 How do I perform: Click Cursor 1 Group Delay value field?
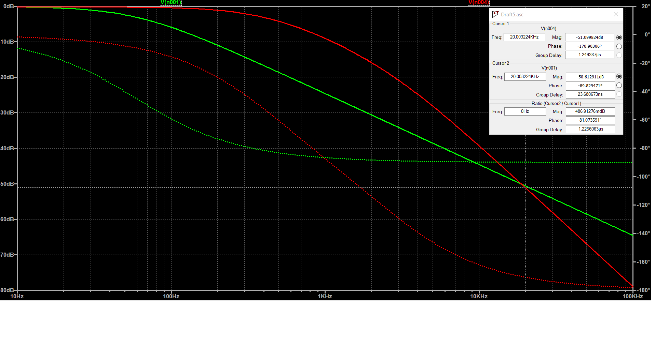[589, 55]
